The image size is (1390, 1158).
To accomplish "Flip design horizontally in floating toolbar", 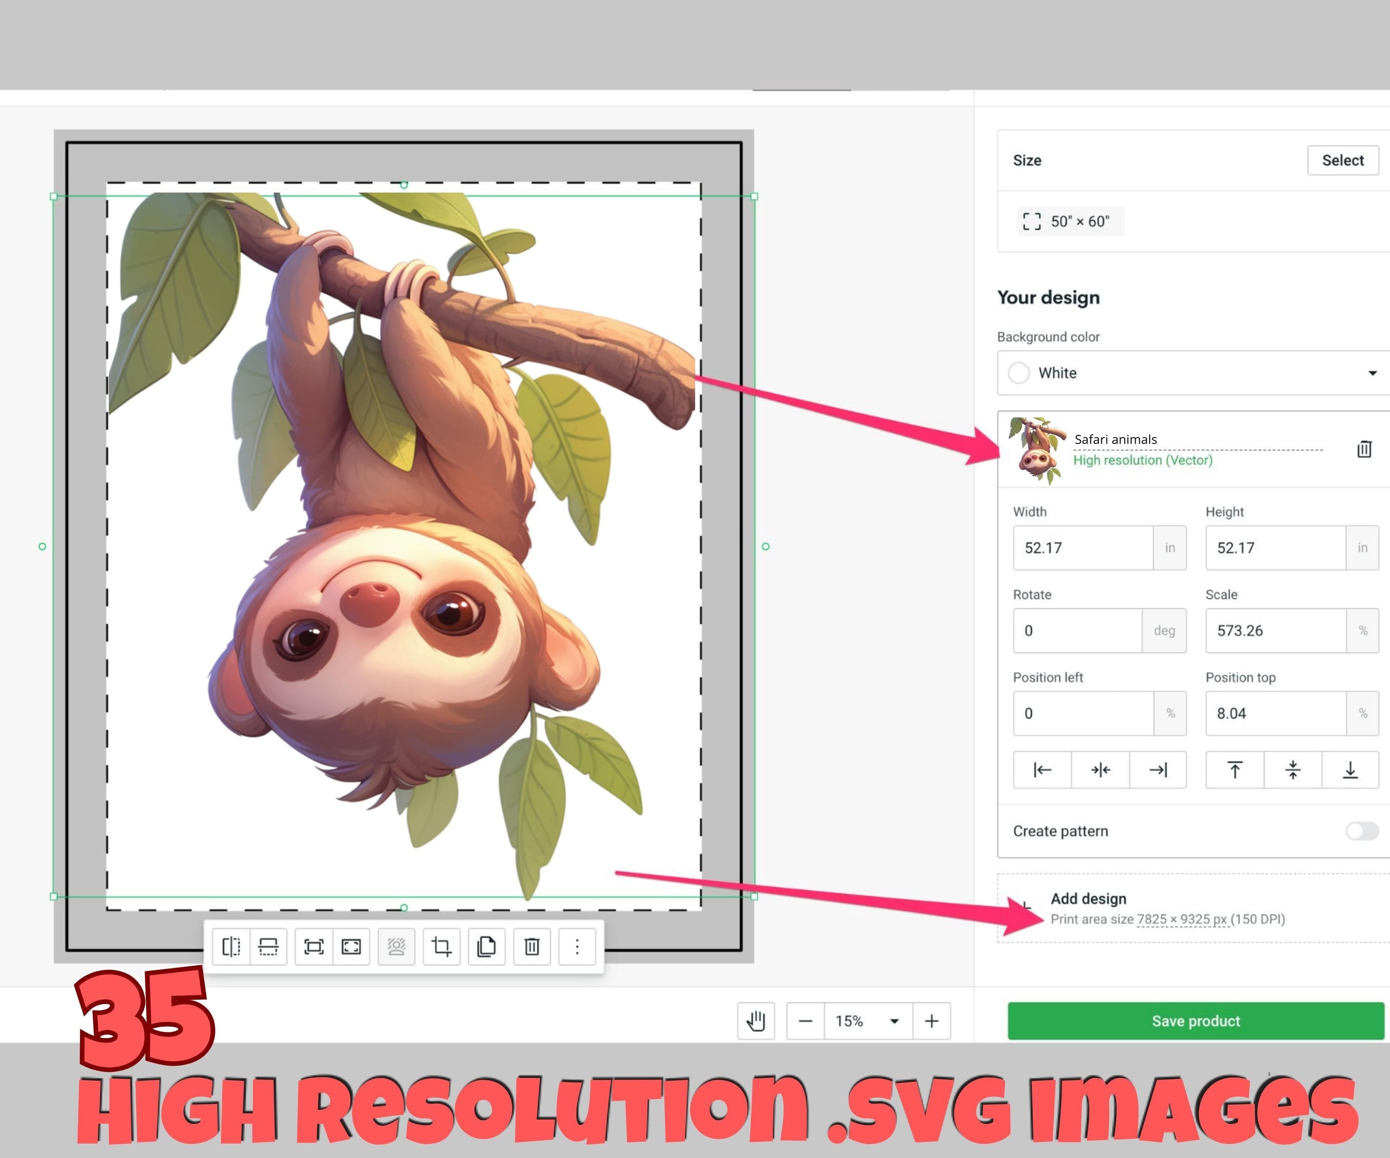I will (x=231, y=947).
